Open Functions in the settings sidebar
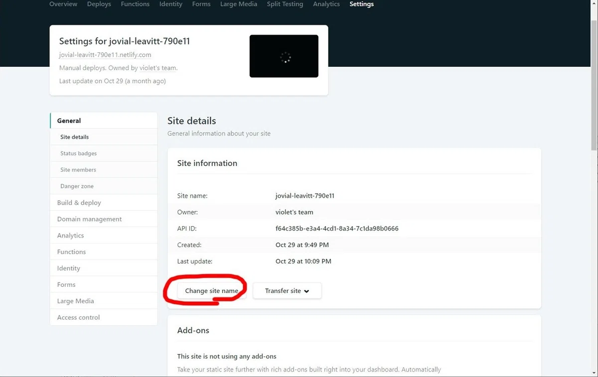 pyautogui.click(x=104, y=252)
